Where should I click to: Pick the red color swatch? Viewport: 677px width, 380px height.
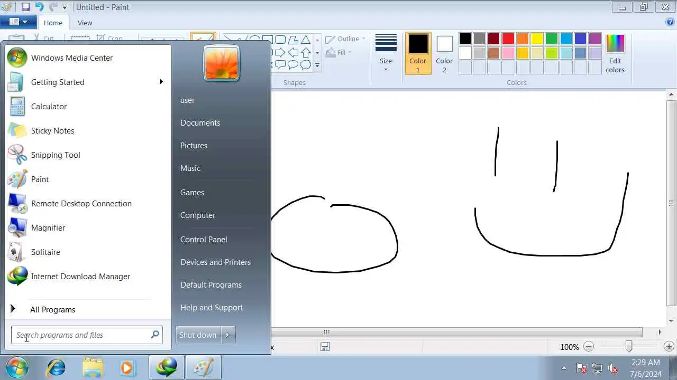pyautogui.click(x=508, y=39)
